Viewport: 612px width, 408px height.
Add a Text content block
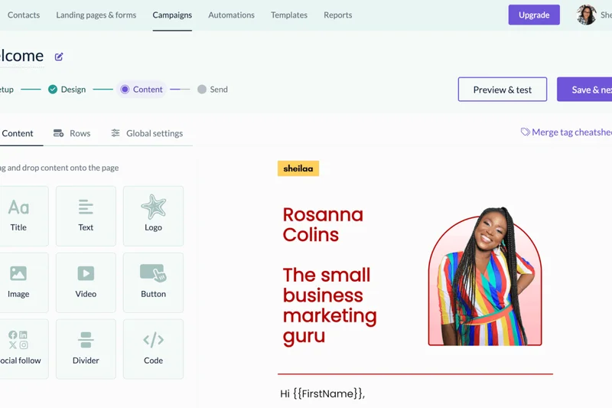pyautogui.click(x=86, y=216)
